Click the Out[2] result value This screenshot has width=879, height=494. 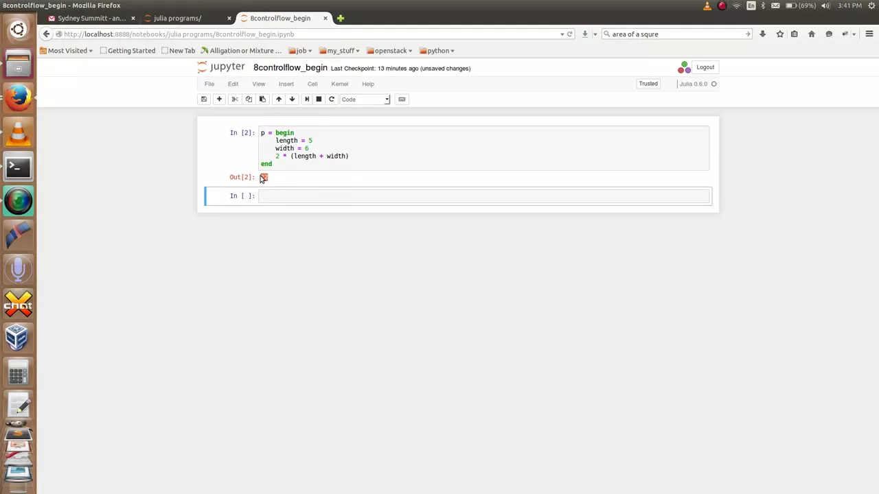[264, 177]
